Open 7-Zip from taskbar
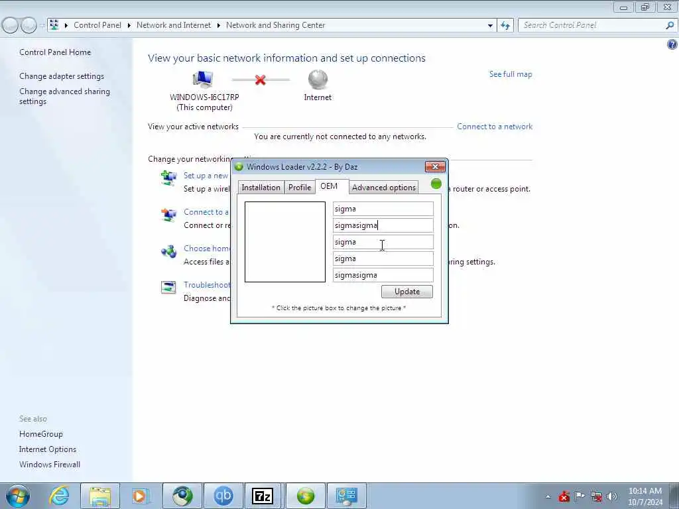This screenshot has width=679, height=509. [x=263, y=496]
